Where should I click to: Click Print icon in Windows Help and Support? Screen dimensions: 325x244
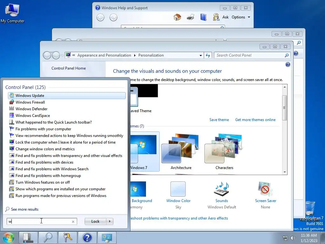[190, 17]
